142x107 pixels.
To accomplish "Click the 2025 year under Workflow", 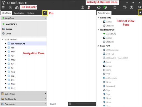I will [8, 34].
